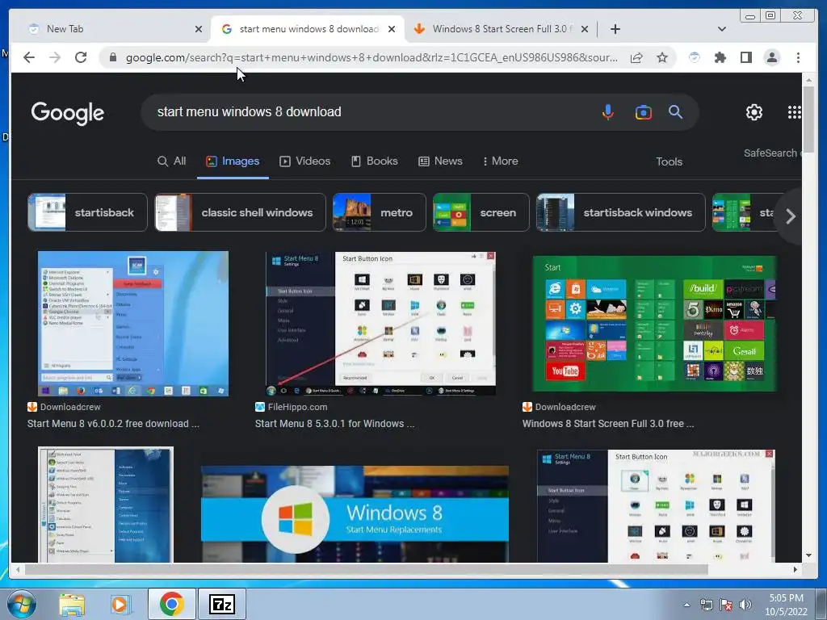Screen dimensions: 827x620
Task: Show more related chips with right arrow
Action: pyautogui.click(x=790, y=216)
